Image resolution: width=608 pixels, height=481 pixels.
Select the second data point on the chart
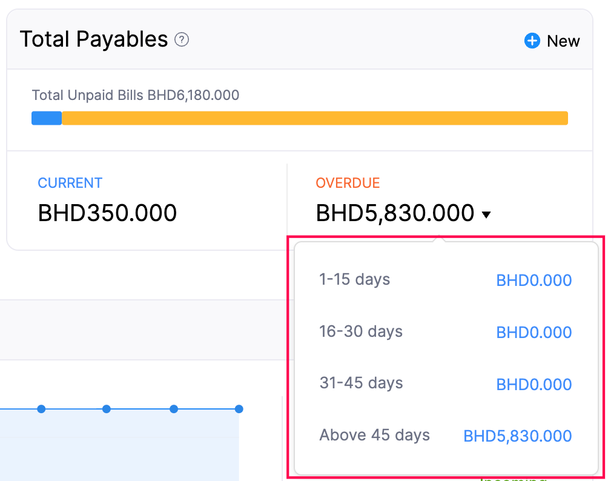click(x=107, y=410)
